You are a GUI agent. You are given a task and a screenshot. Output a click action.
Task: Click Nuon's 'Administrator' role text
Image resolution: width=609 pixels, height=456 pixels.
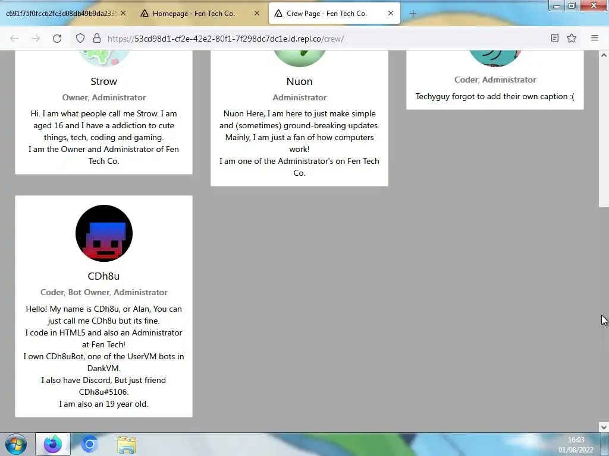click(x=300, y=98)
